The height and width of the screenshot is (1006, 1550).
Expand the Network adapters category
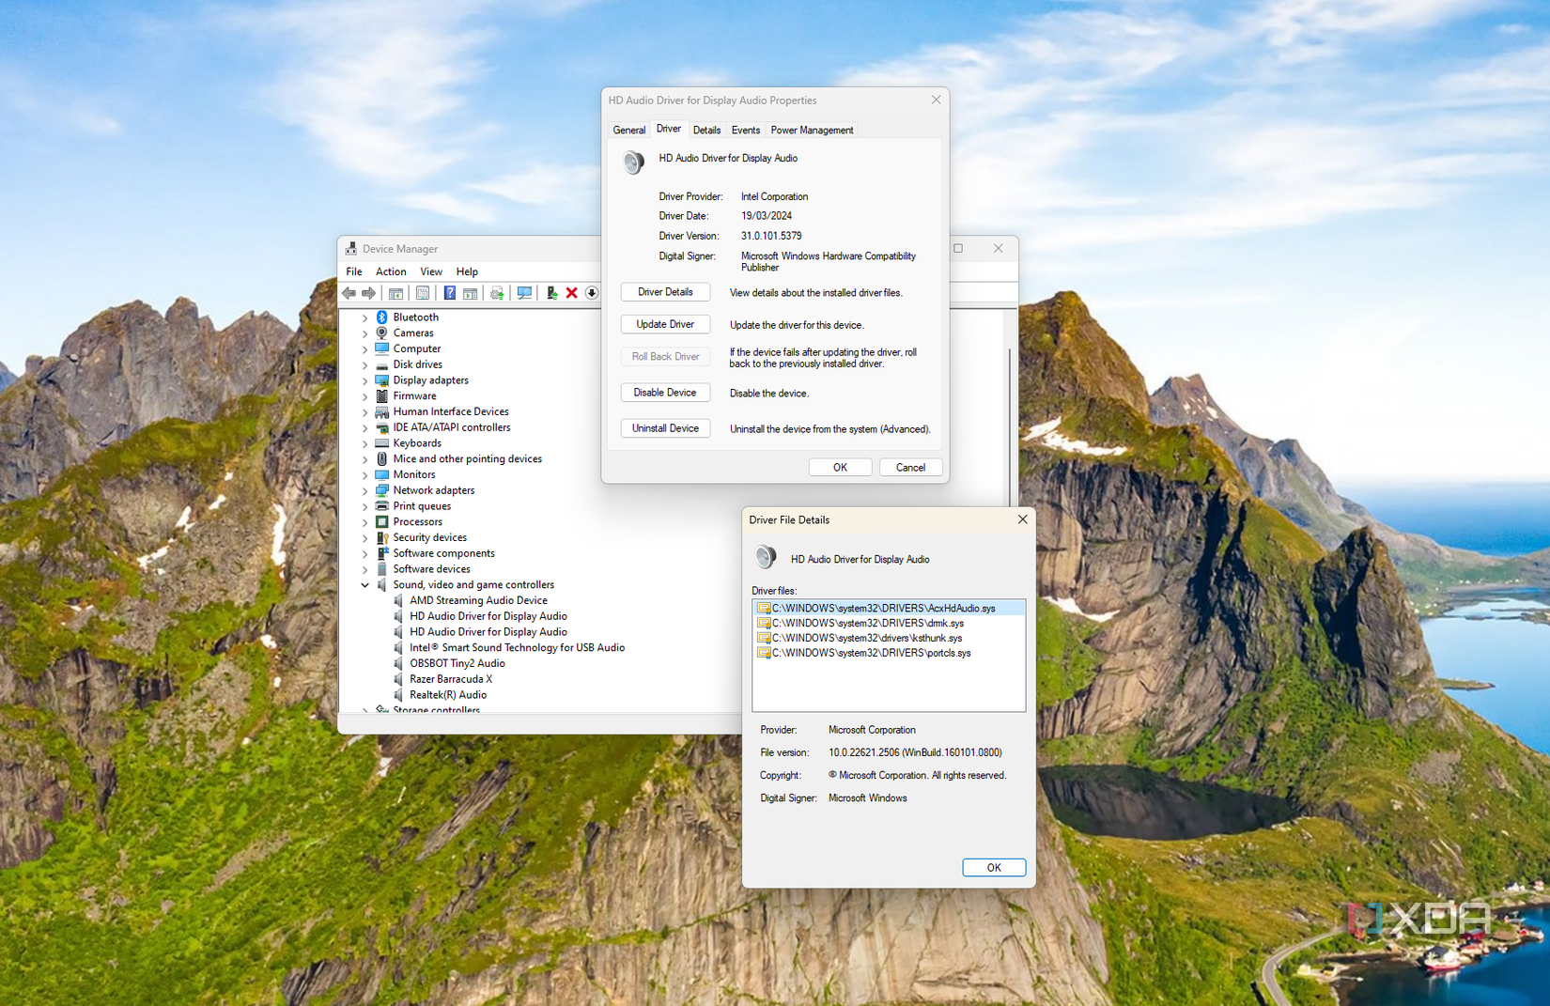[x=364, y=490]
